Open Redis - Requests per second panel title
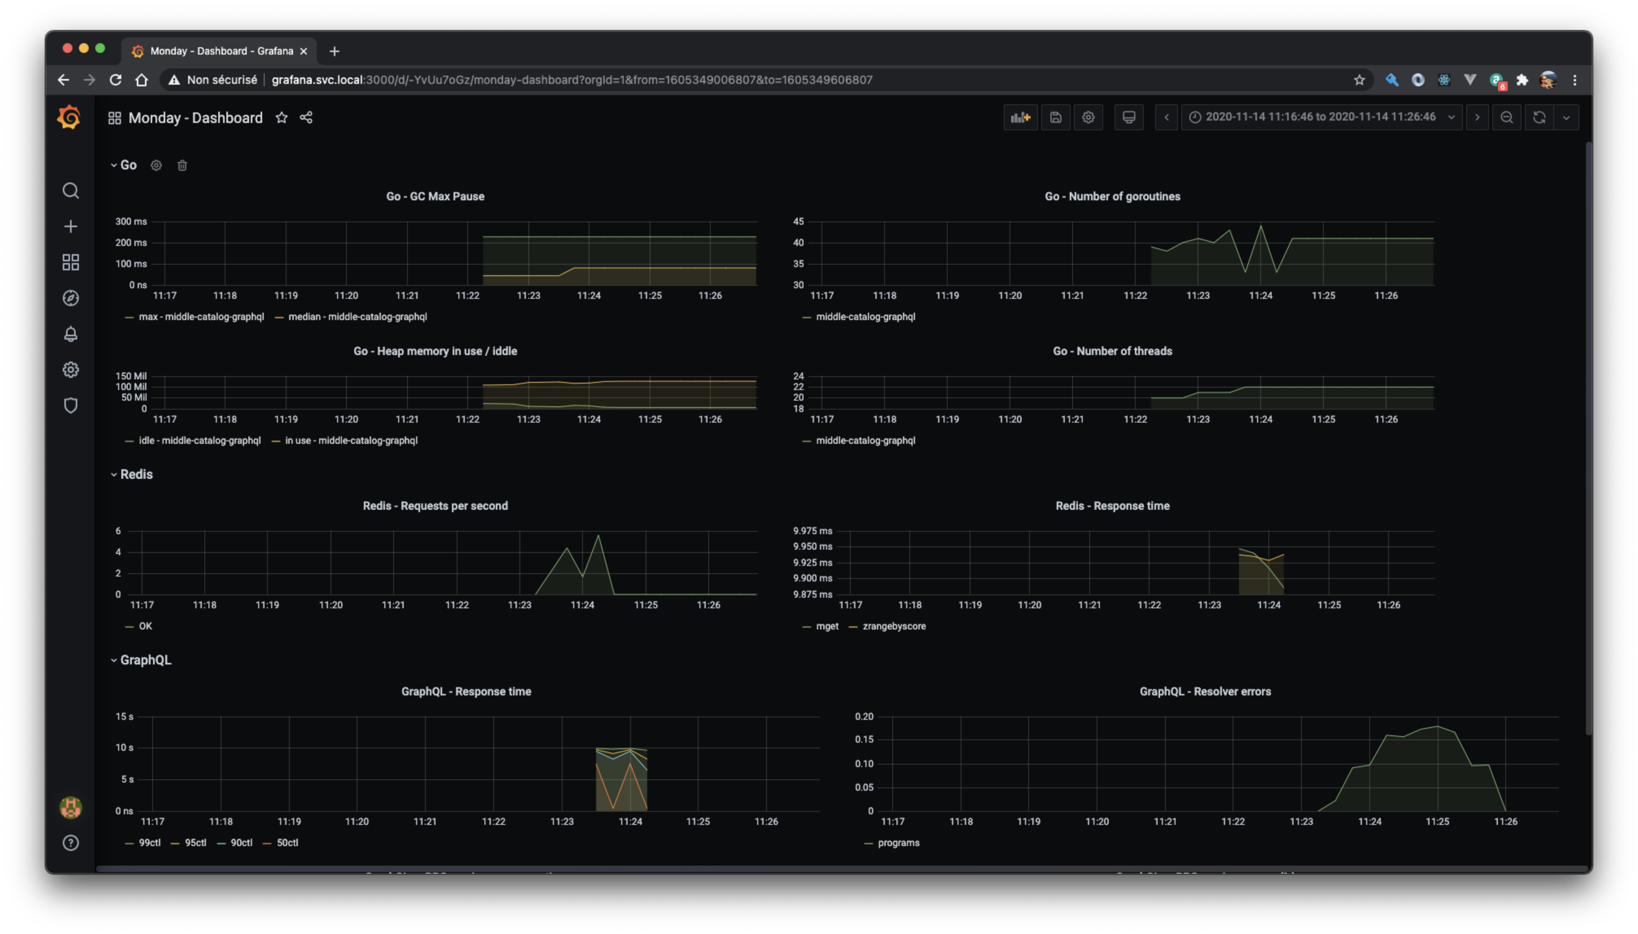The height and width of the screenshot is (934, 1638). tap(435, 506)
